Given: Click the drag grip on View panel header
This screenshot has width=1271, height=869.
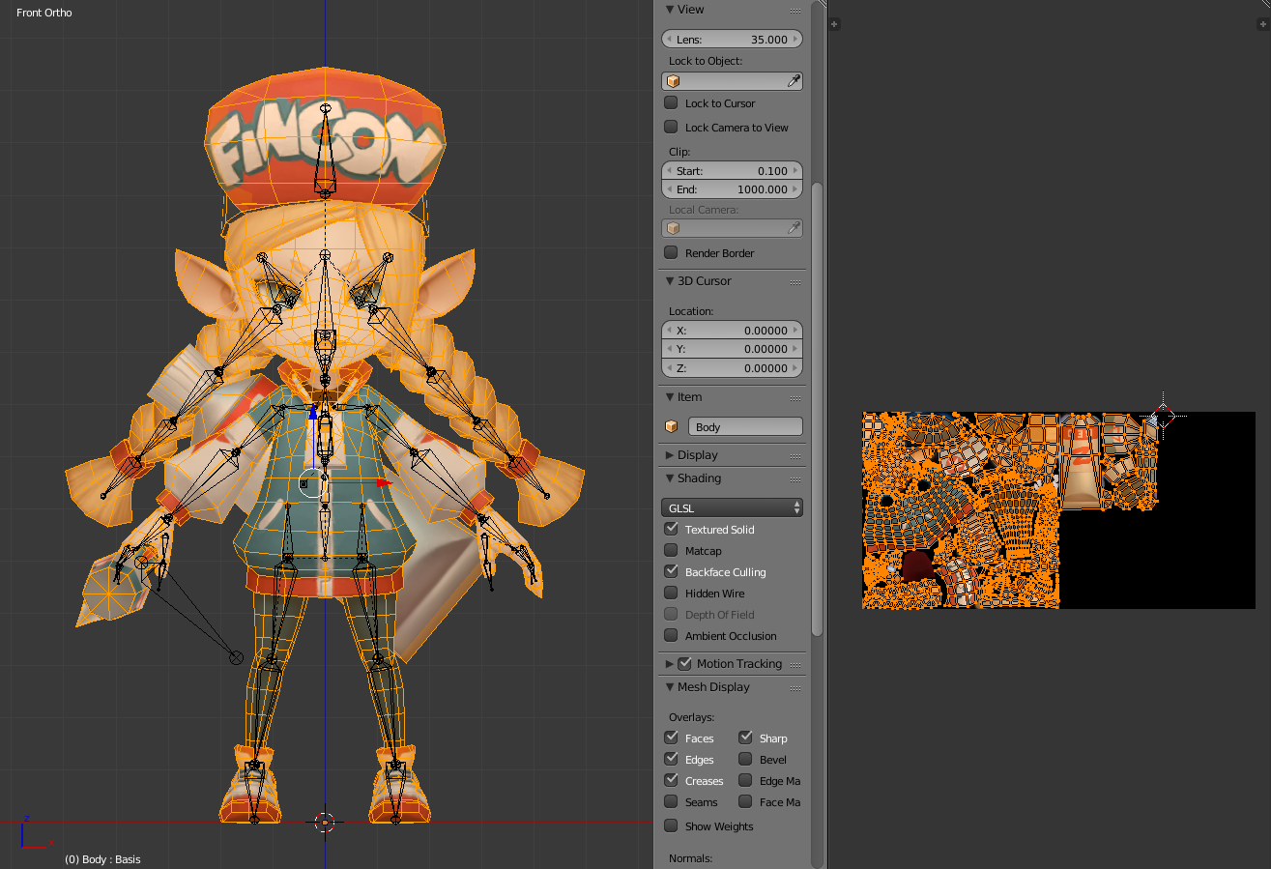Looking at the screenshot, I should point(795,10).
